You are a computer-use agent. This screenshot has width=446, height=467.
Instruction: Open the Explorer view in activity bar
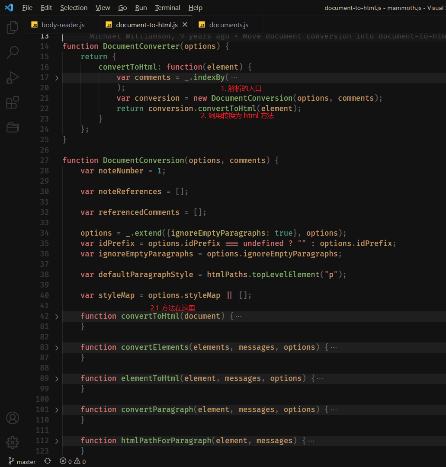point(13,27)
